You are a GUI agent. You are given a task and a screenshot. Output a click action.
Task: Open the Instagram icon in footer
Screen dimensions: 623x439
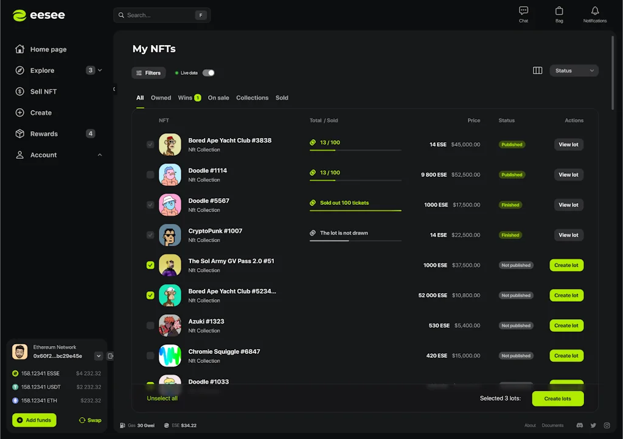point(607,426)
